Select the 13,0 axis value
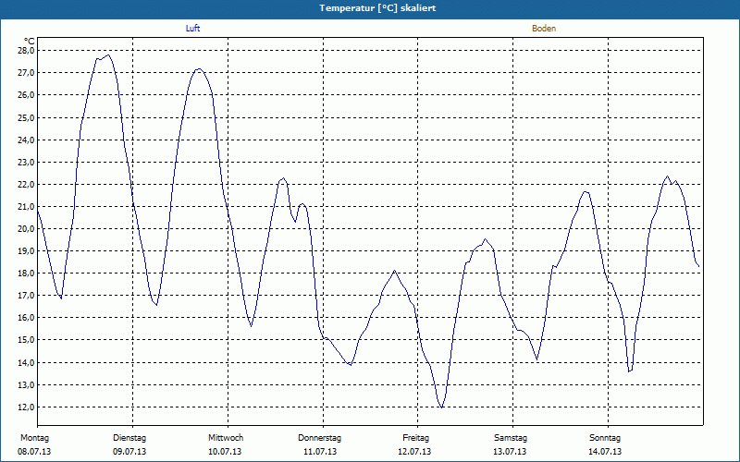 [x=26, y=384]
